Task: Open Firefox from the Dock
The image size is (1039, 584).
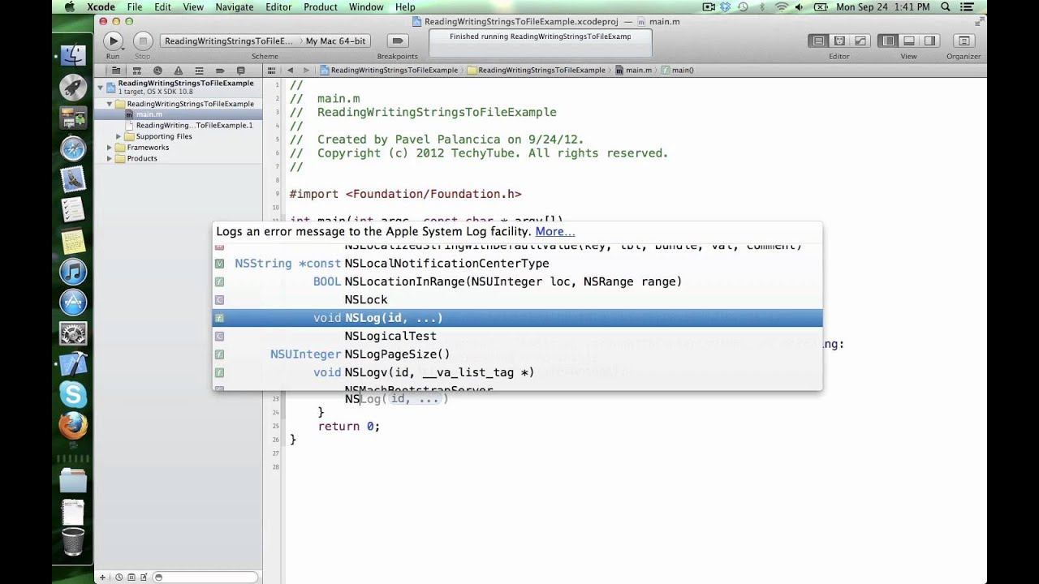Action: click(73, 426)
